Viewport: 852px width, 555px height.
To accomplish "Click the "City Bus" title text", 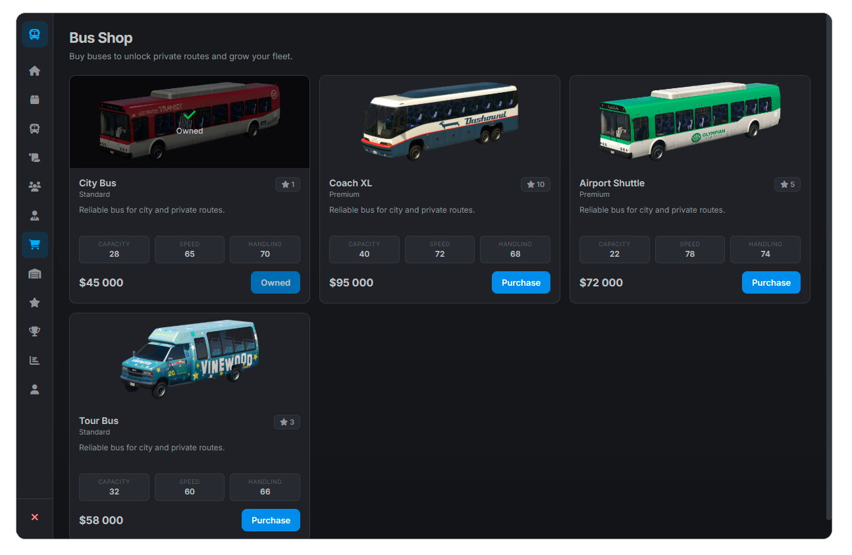I will click(97, 183).
